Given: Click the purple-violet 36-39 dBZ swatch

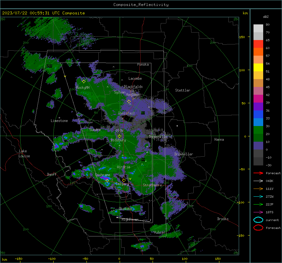Looking at the screenshot, I should pos(258,107).
